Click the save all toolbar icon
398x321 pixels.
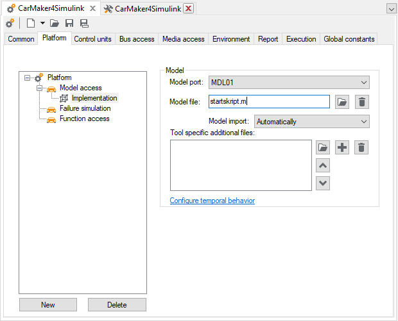(84, 23)
